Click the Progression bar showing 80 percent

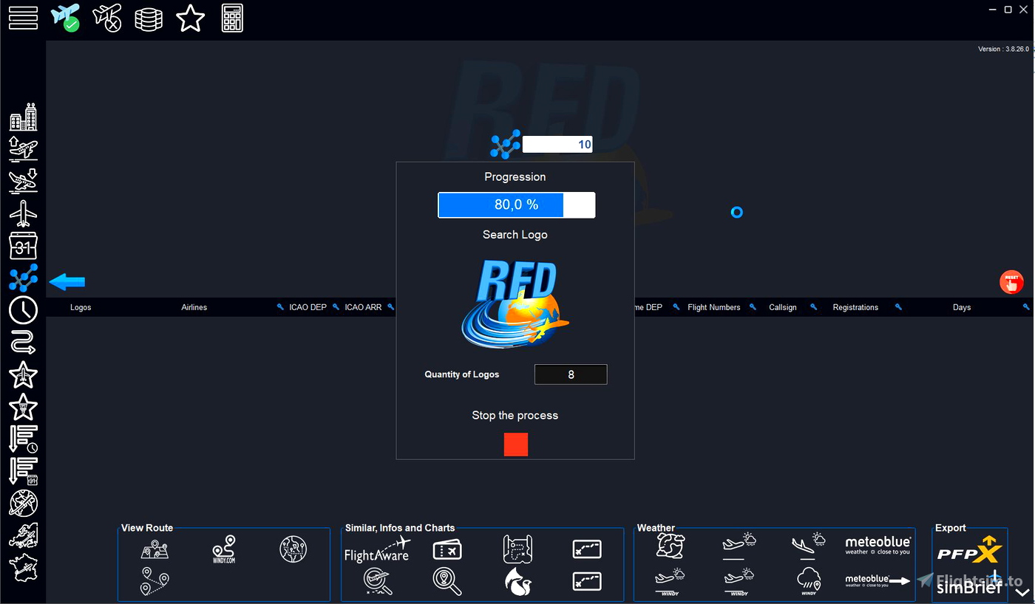coord(516,205)
